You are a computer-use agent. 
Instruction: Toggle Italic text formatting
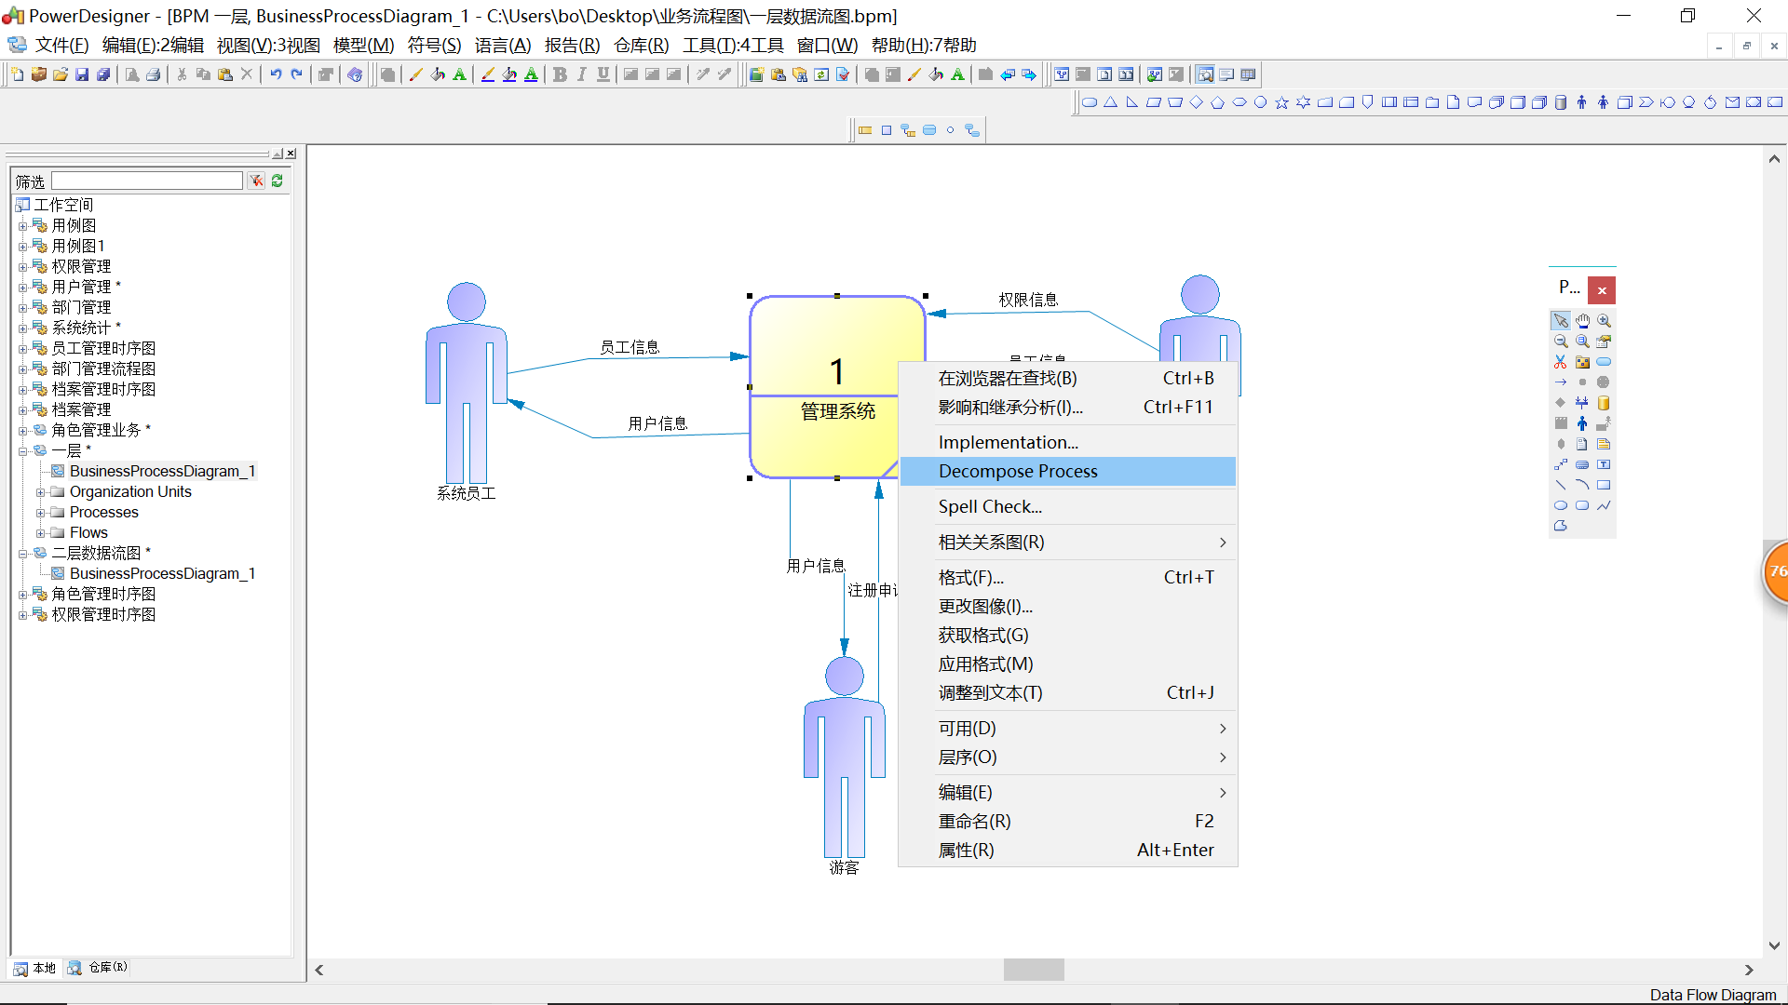click(582, 74)
